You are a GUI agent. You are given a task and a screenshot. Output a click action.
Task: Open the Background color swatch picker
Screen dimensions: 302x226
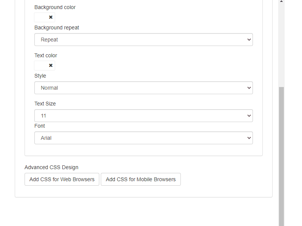(41, 17)
